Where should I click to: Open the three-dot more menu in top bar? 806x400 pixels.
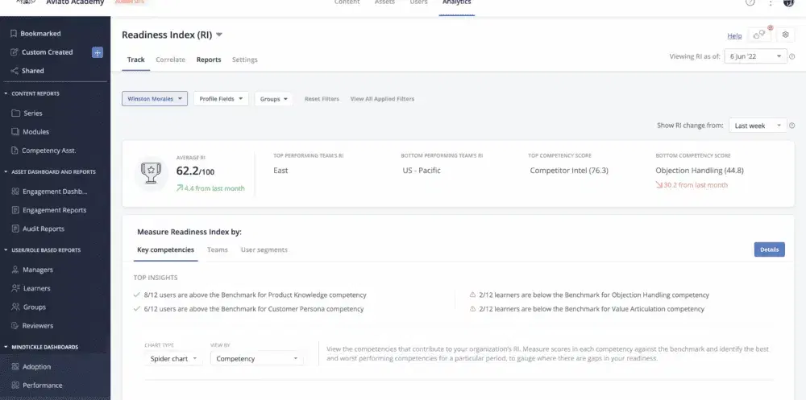click(x=770, y=2)
